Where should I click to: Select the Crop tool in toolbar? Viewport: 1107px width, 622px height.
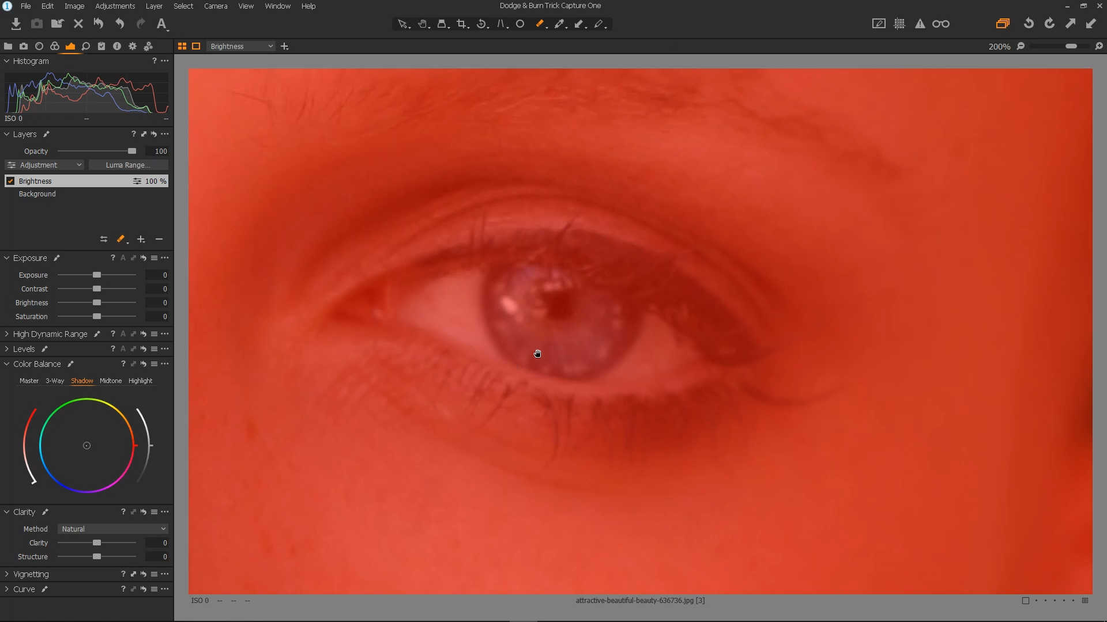[461, 24]
